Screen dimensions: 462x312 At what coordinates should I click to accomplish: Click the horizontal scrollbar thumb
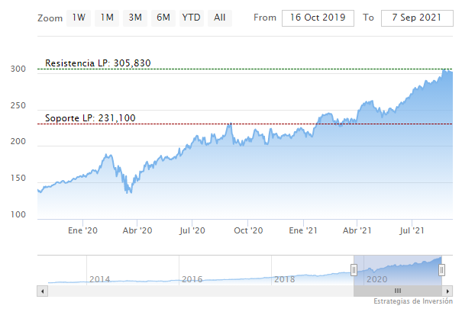[398, 291]
